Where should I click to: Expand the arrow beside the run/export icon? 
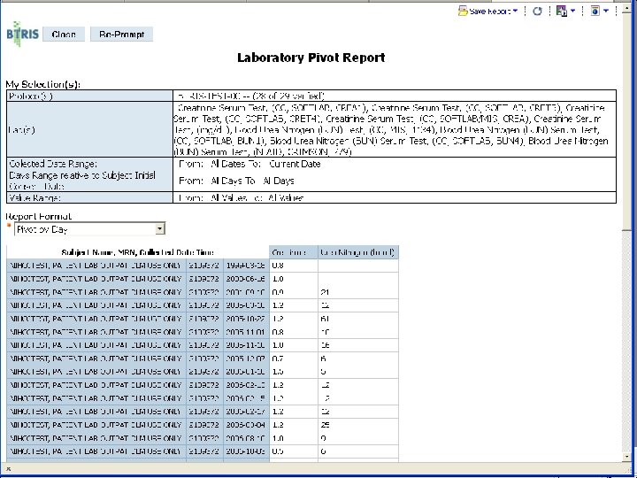[572, 11]
